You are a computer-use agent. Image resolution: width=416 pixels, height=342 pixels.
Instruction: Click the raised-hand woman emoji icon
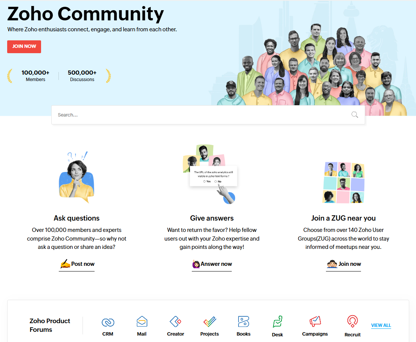[x=196, y=264]
